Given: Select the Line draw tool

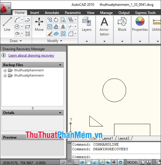Looking at the screenshot, I should pyautogui.click(x=7, y=24).
